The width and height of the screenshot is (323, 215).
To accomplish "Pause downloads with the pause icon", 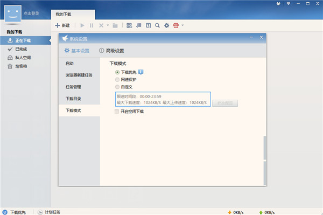I will point(92,25).
